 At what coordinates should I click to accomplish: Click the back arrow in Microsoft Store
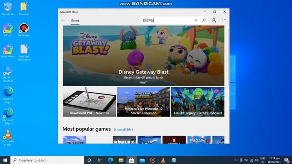tap(63, 20)
